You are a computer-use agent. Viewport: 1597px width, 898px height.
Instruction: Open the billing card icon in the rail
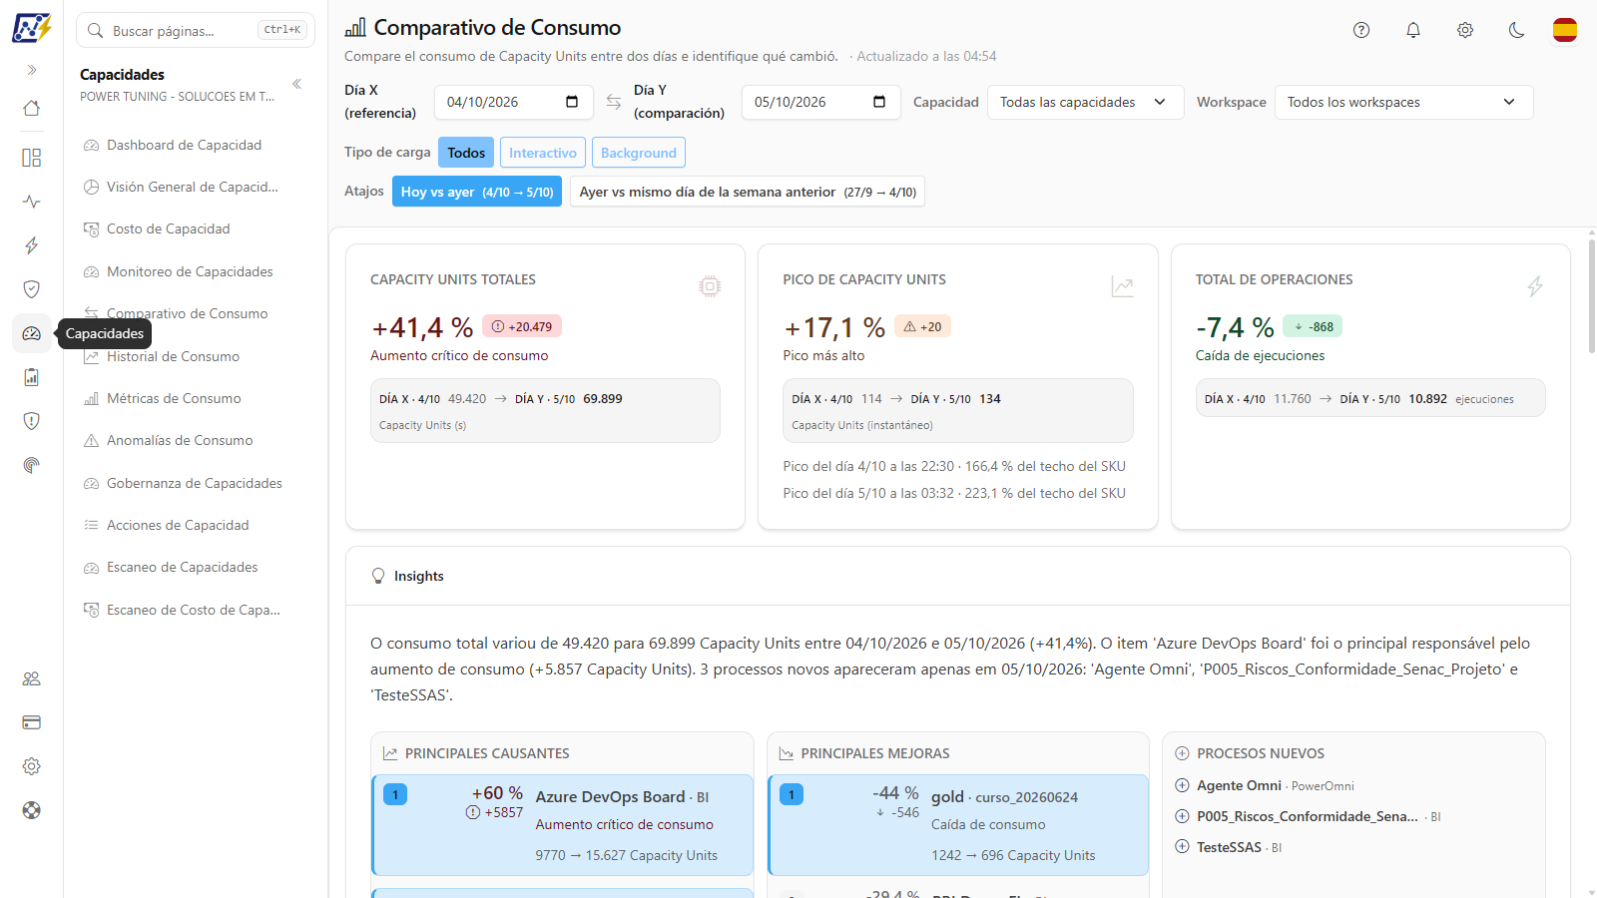[32, 722]
